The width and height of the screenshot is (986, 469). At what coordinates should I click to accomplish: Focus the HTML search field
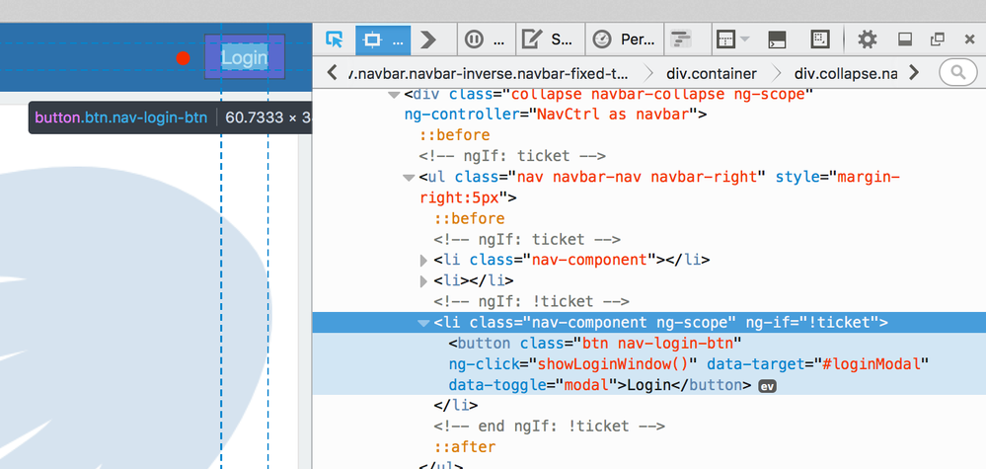click(957, 73)
